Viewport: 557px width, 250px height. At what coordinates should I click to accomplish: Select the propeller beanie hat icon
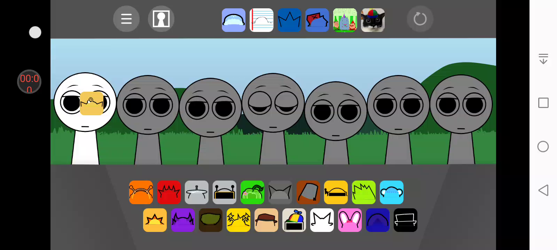(x=294, y=220)
